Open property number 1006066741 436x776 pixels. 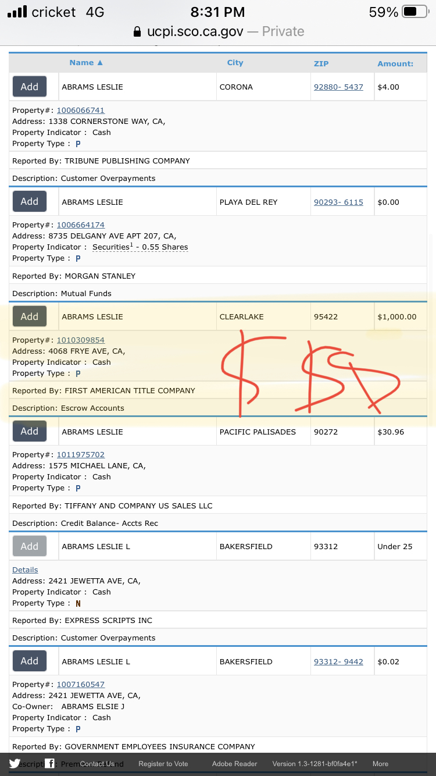(80, 110)
